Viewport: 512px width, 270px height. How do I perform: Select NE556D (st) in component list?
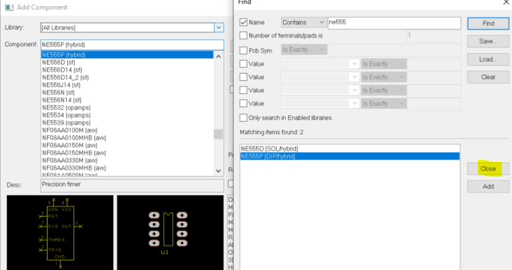point(127,62)
